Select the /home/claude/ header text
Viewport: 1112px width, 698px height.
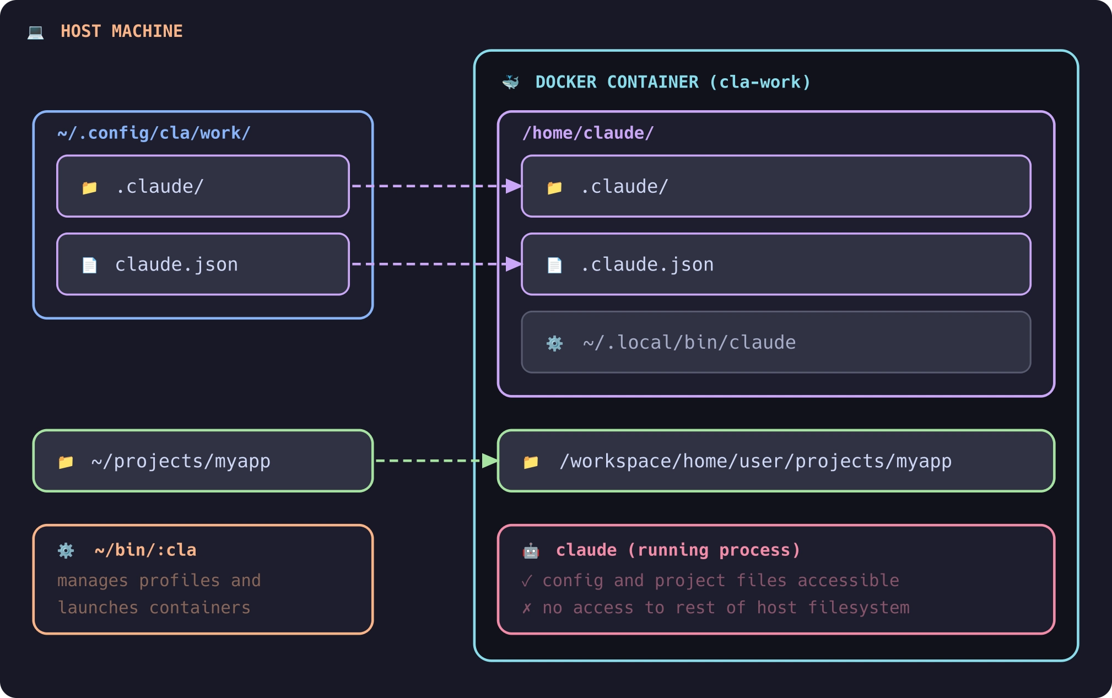(x=588, y=132)
